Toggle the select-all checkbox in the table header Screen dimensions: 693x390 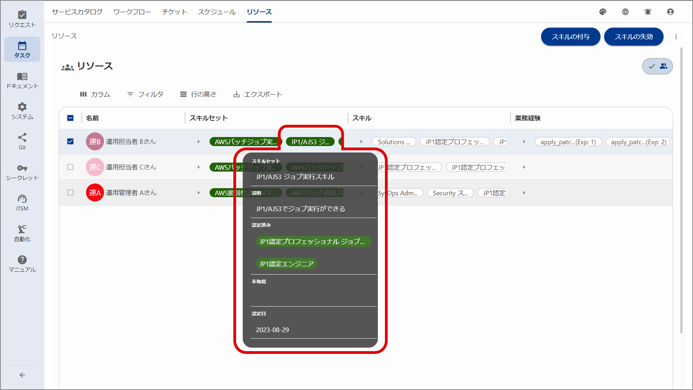pyautogui.click(x=70, y=118)
